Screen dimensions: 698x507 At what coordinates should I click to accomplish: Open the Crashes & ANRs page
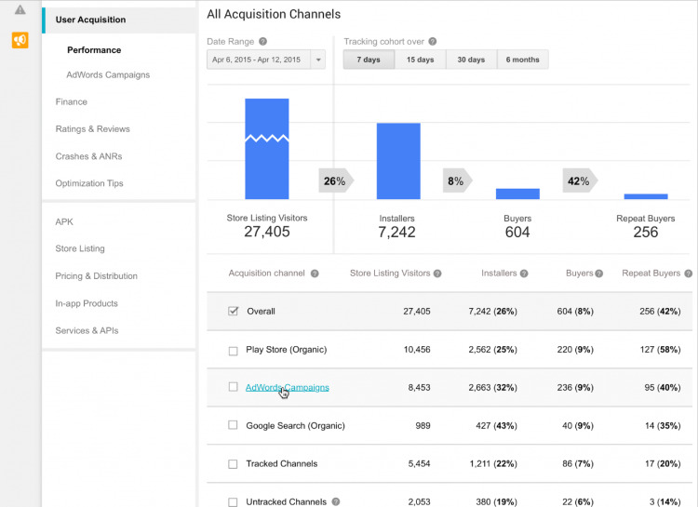click(x=88, y=156)
